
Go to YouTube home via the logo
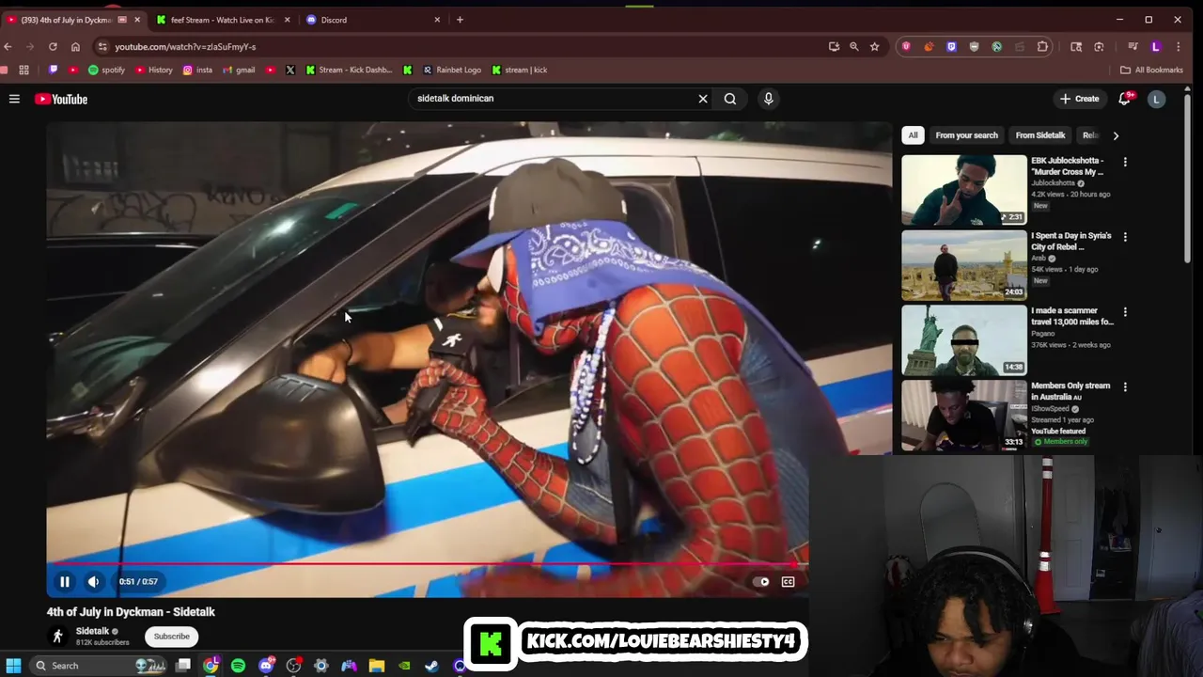pyautogui.click(x=61, y=99)
